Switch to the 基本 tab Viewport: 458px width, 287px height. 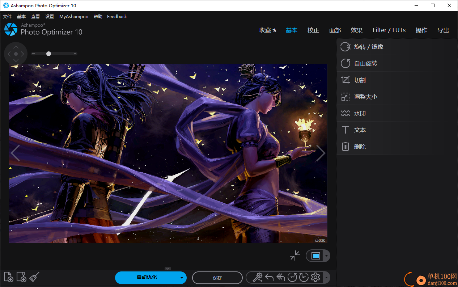(292, 30)
